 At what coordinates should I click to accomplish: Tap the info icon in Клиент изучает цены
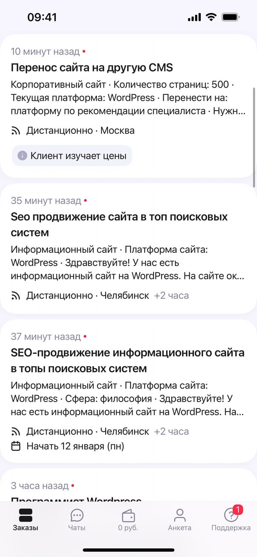22,156
